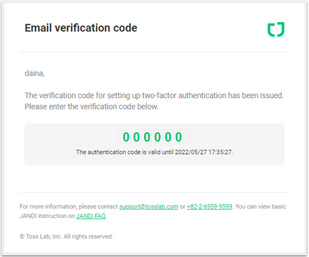The width and height of the screenshot is (309, 257).
Task: Select the 000000 verification code
Action: click(x=153, y=137)
